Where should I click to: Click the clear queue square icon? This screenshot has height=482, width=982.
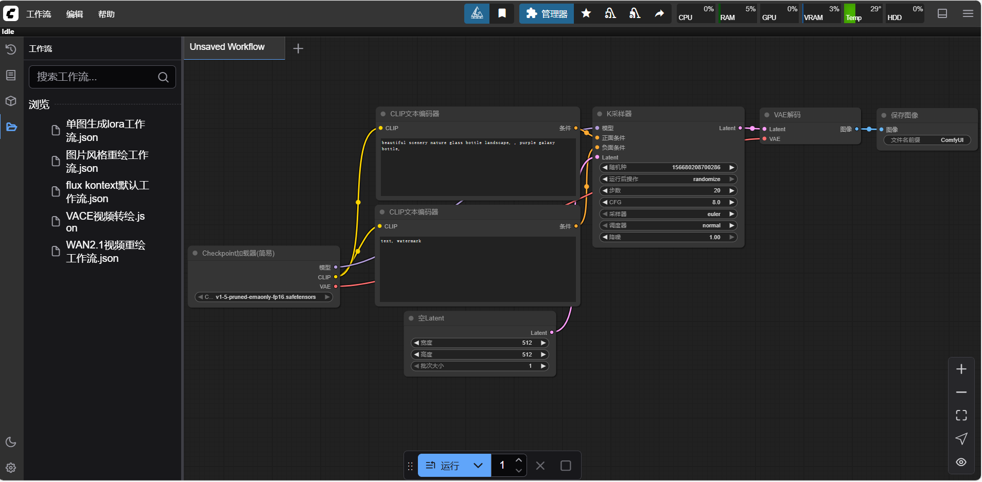(566, 466)
